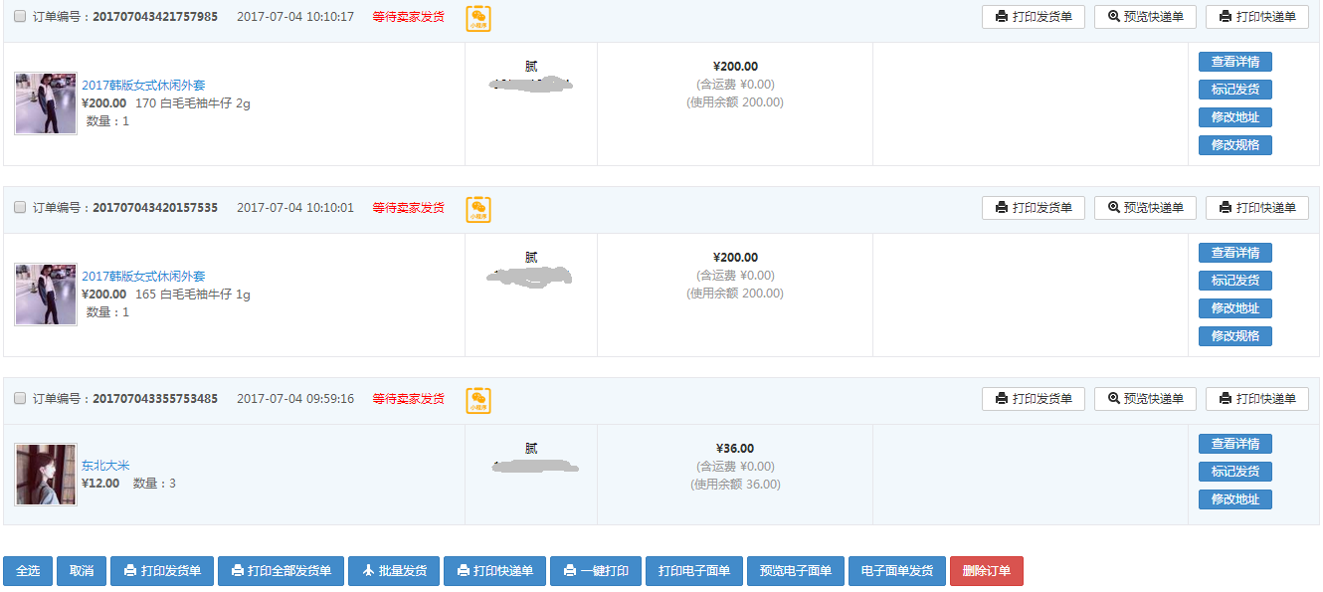Click the 等待卖家发货 status at 09:59:16

(409, 399)
